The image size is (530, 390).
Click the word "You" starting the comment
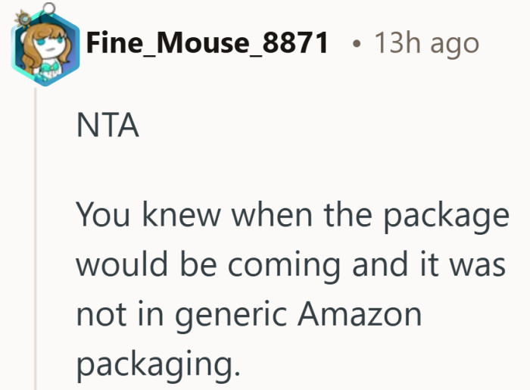101,217
